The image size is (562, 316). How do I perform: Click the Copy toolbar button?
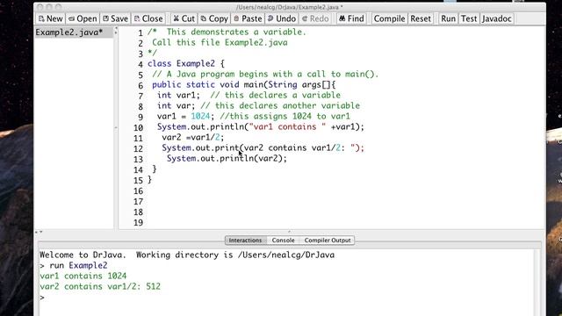(x=214, y=18)
